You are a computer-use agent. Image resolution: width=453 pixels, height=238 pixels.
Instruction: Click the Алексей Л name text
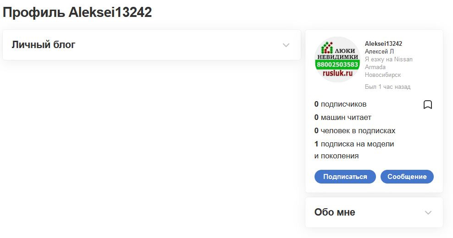point(379,51)
